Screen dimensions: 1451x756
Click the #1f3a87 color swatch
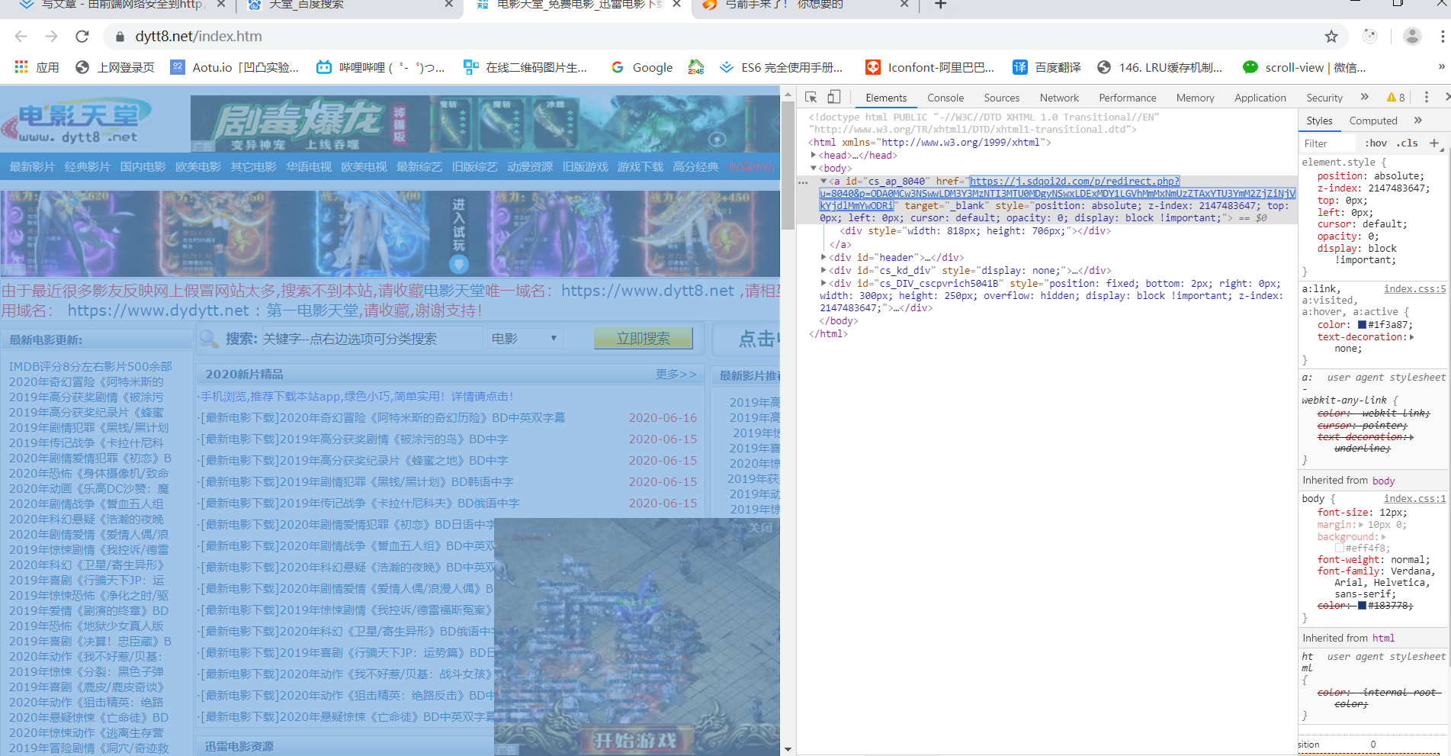coord(1362,325)
